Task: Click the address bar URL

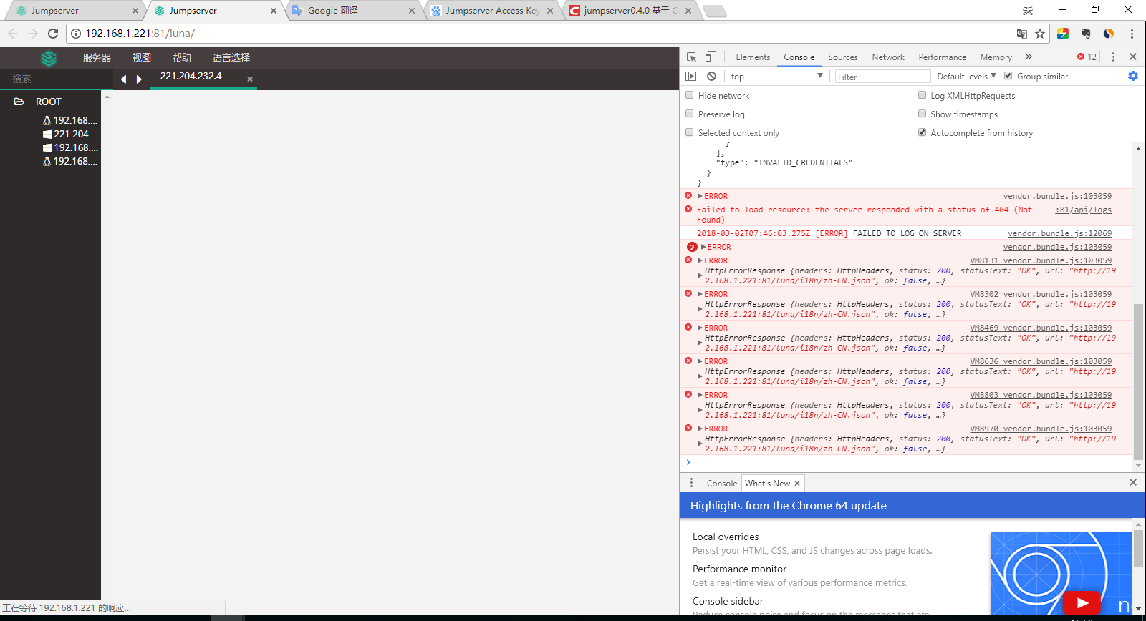Action: [140, 34]
